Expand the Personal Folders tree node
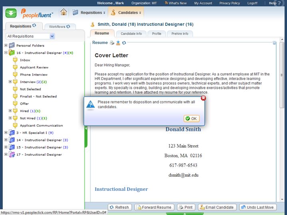The height and width of the screenshot is (215, 287). coord(6,45)
